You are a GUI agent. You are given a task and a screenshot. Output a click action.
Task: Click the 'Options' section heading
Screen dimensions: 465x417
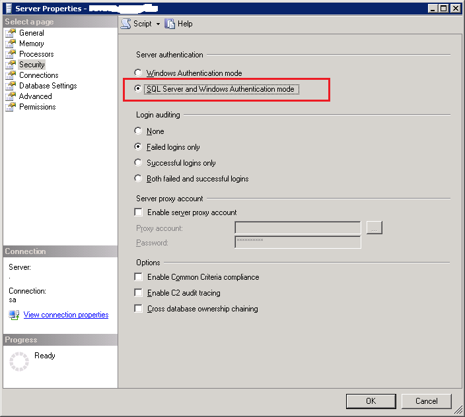click(148, 263)
